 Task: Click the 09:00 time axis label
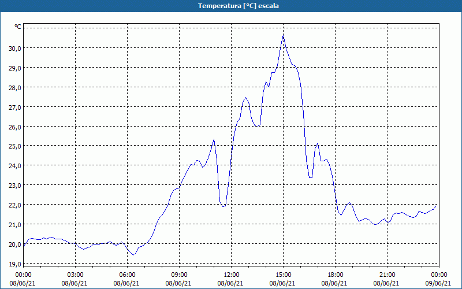coord(180,275)
